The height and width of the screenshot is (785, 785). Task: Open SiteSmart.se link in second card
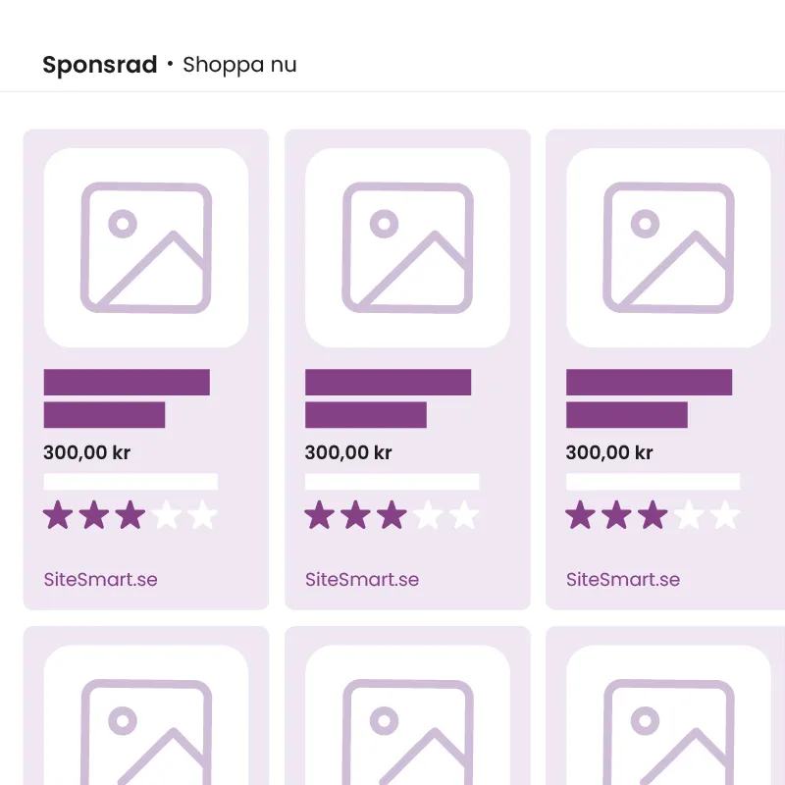362,579
